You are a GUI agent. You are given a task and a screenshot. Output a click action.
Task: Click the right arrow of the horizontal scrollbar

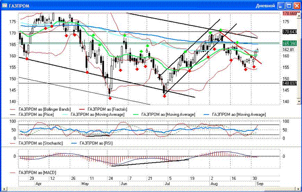(297, 189)
